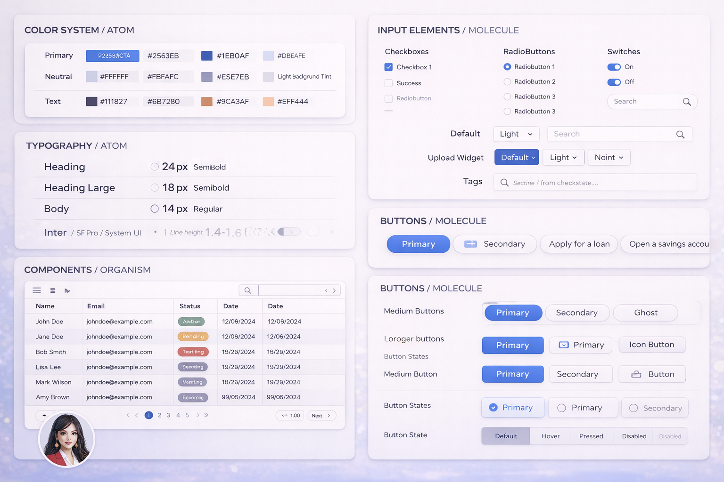The height and width of the screenshot is (482, 724).
Task: Open the Light dropdown in Upload Widget row
Action: click(x=564, y=157)
